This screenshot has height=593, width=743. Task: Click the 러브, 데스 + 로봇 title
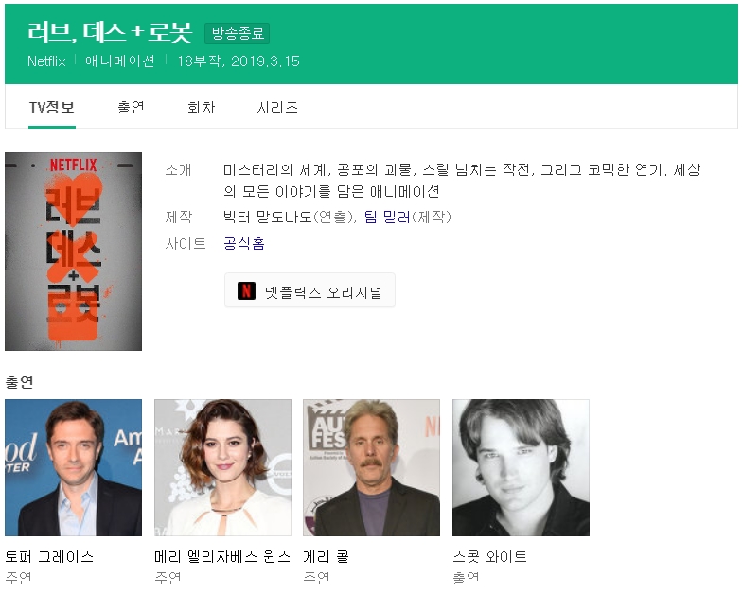(110, 32)
